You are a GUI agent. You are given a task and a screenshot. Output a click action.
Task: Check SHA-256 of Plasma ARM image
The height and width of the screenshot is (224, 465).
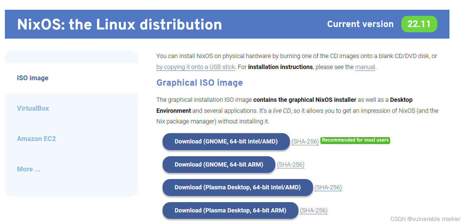[313, 210]
